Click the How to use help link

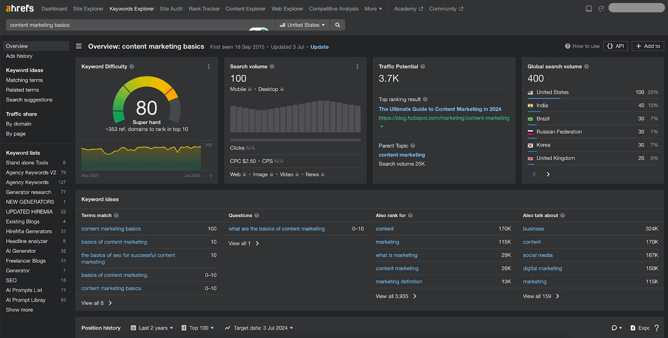coord(582,46)
